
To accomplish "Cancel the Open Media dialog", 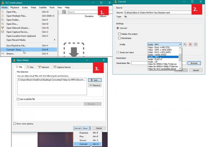I will click(99, 128).
